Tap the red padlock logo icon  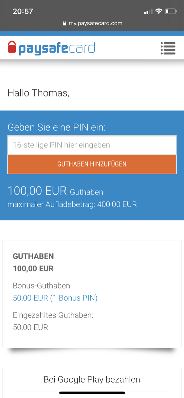12,47
